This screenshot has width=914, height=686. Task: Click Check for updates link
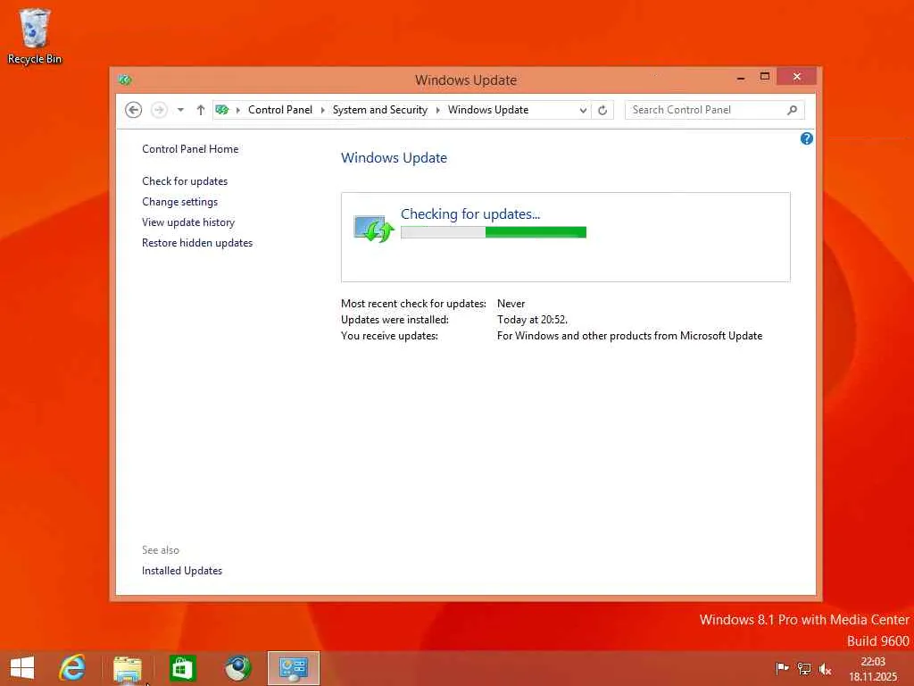(185, 180)
